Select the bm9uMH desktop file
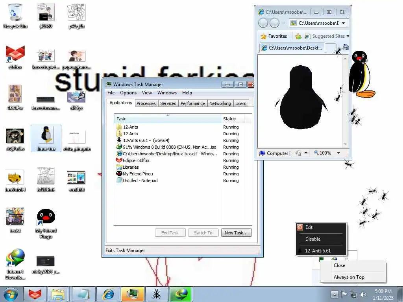The height and width of the screenshot is (302, 403). coord(15,180)
